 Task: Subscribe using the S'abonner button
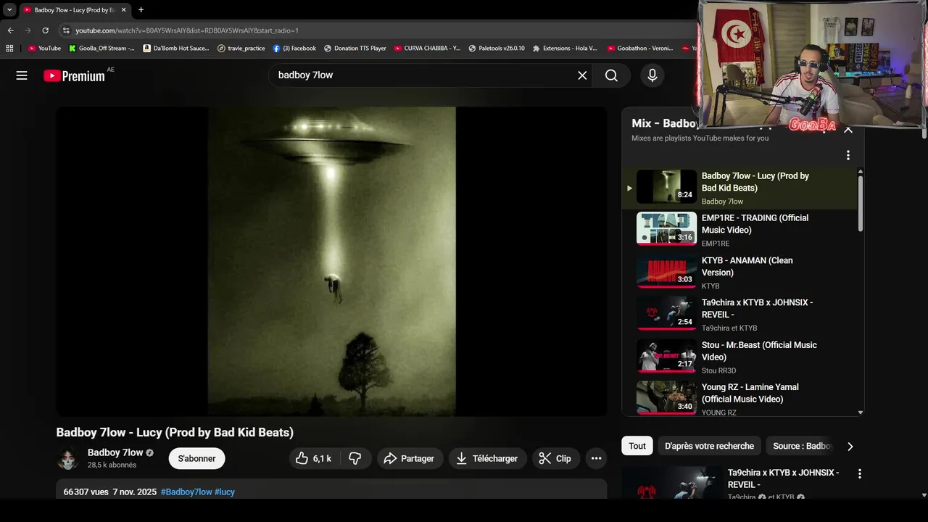coord(197,458)
